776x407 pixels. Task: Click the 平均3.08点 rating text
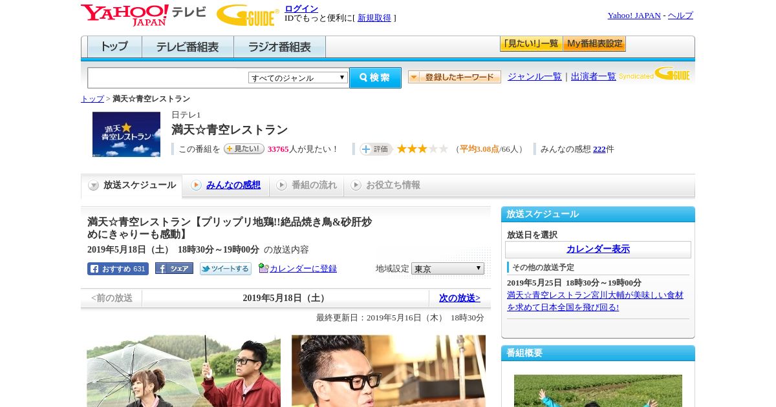(479, 149)
